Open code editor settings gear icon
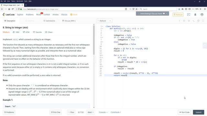207x116 pixels. pos(198,21)
